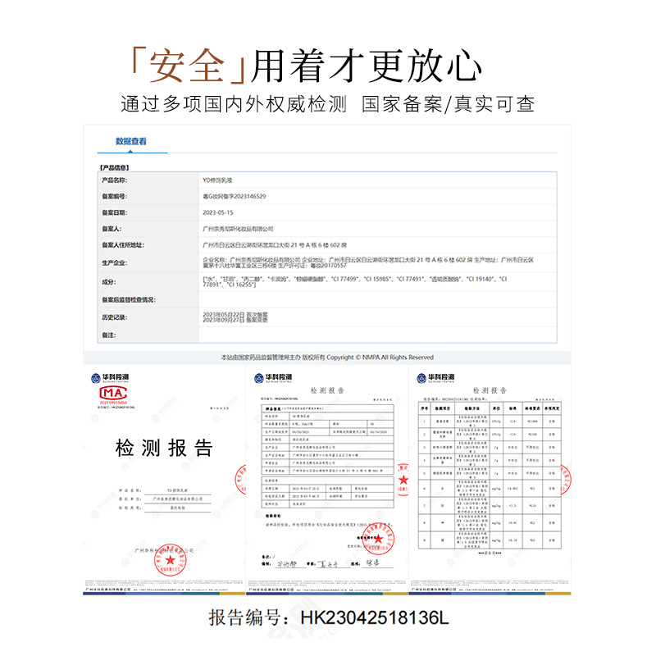Open the 数据查看 tab
The image size is (656, 656).
tap(131, 141)
